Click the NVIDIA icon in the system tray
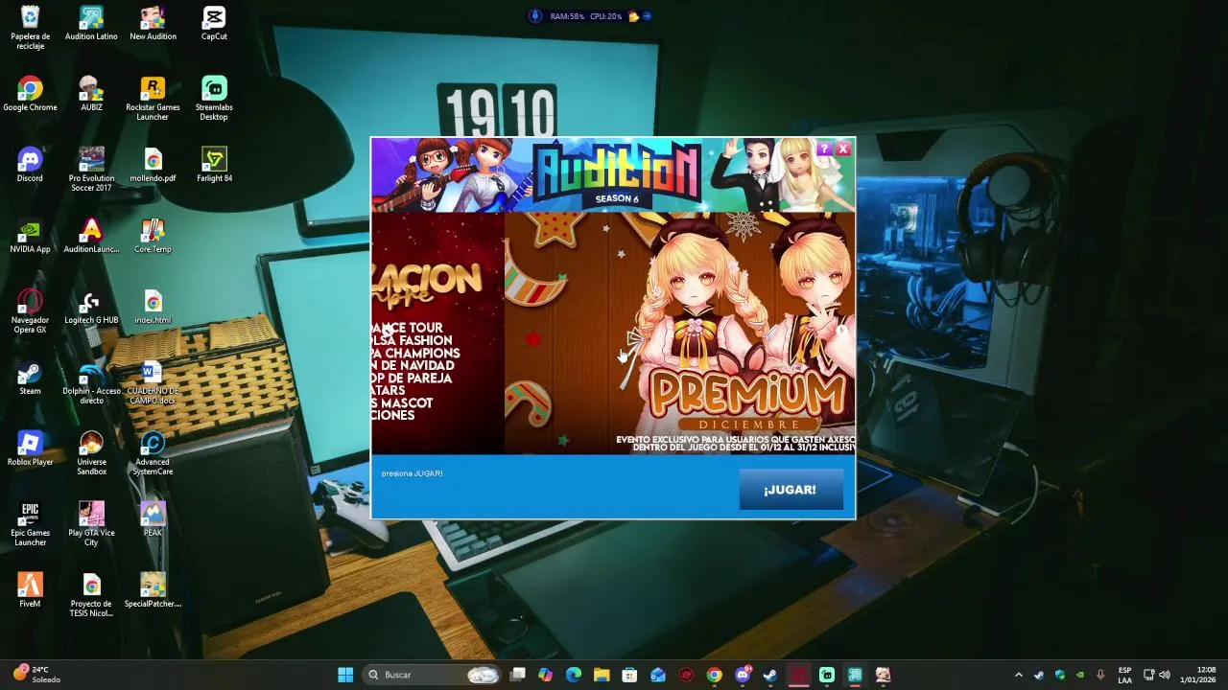This screenshot has width=1228, height=690. [1080, 675]
